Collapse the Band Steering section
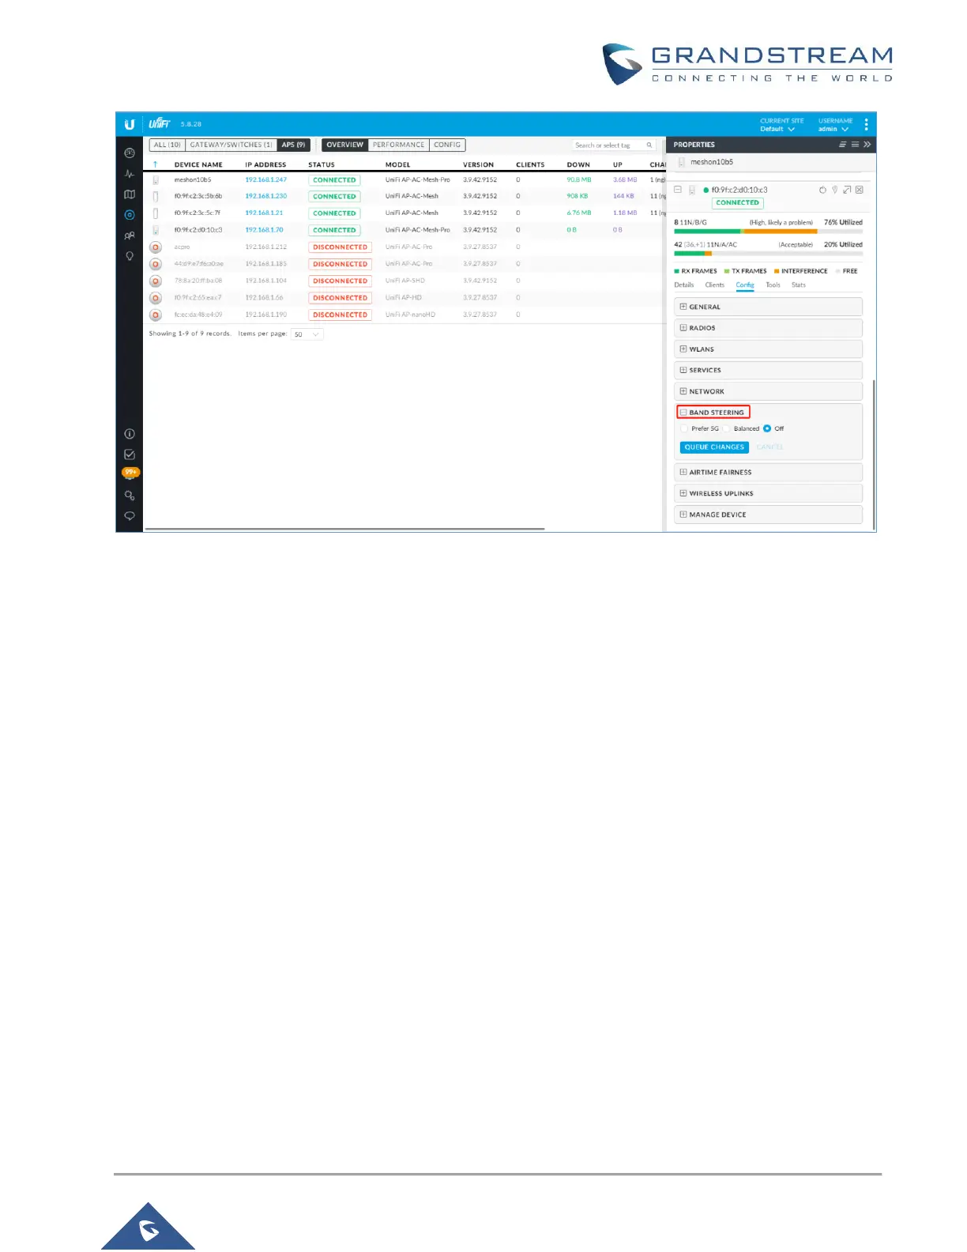Viewport: 967px width, 1252px height. tap(713, 413)
